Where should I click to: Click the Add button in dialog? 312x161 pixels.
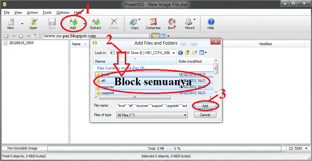click(205, 106)
